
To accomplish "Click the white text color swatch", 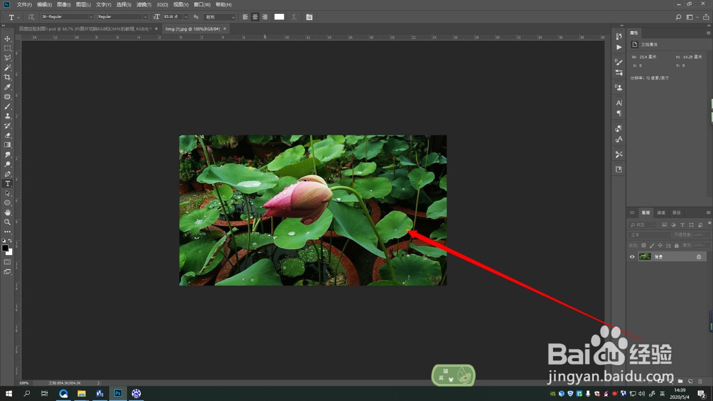I will 279,17.
